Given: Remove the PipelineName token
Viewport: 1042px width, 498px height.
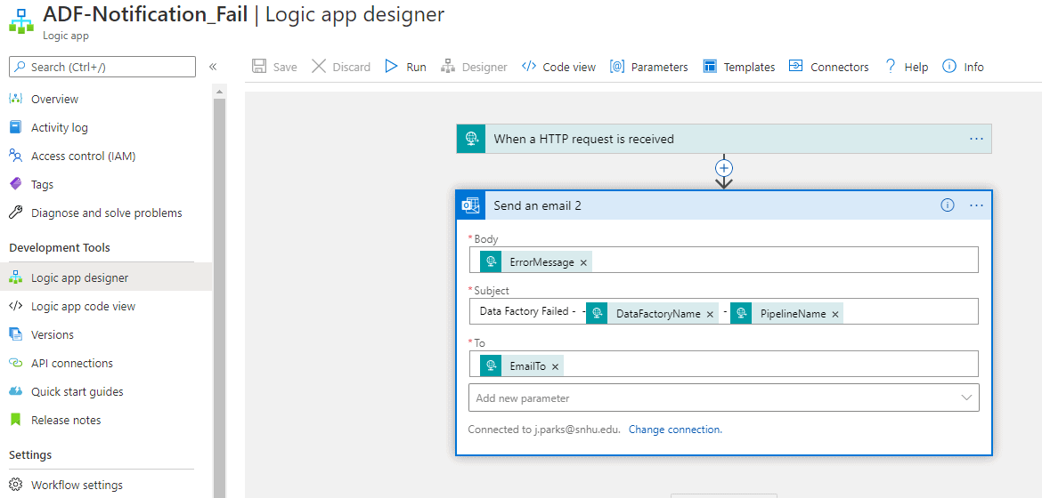Looking at the screenshot, I should click(835, 314).
